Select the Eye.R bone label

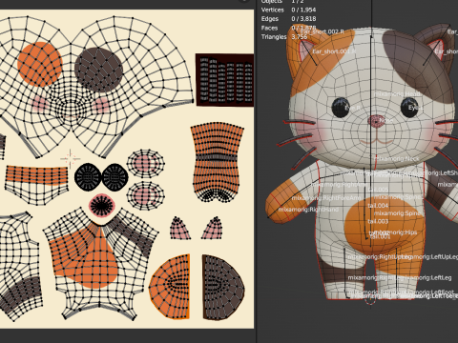click(352, 108)
